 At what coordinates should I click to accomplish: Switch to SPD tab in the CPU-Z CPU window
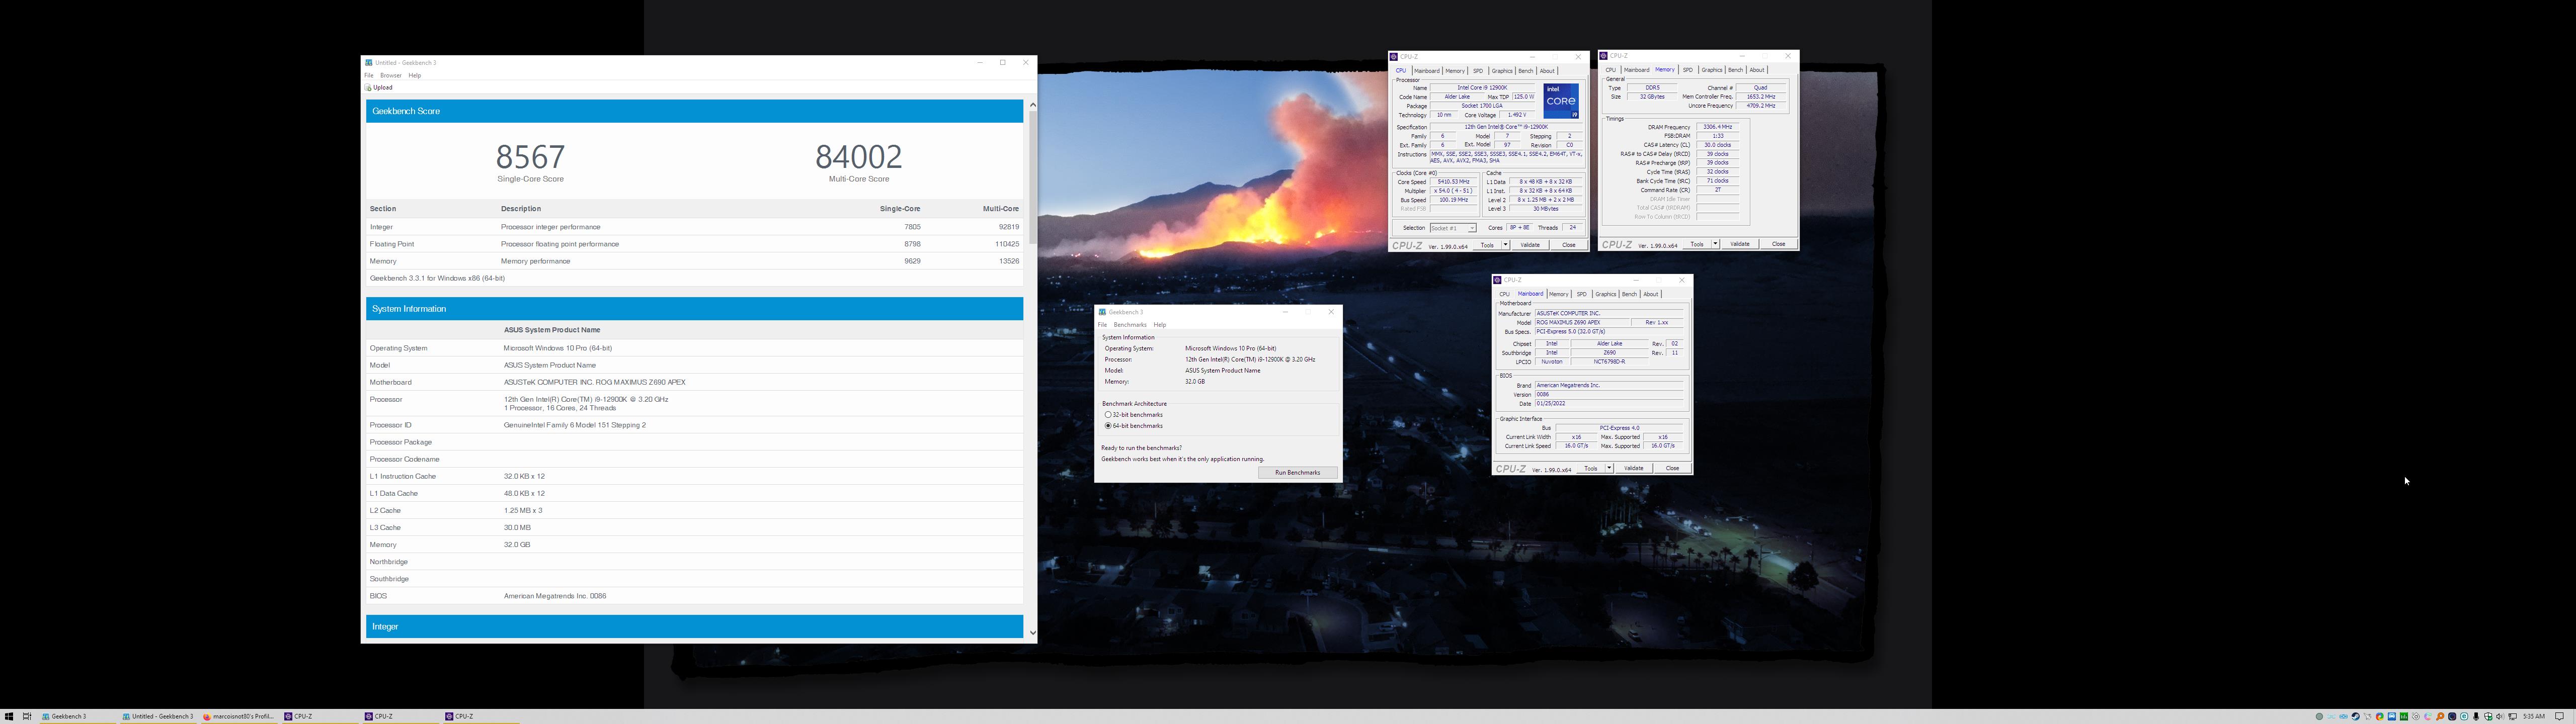pos(1478,71)
